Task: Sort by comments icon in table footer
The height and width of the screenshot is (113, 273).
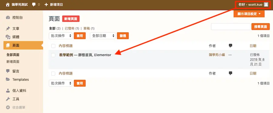Action: [231, 73]
